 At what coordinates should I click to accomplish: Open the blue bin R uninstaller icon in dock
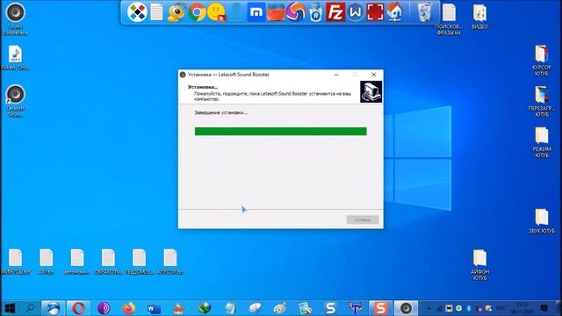pos(316,12)
